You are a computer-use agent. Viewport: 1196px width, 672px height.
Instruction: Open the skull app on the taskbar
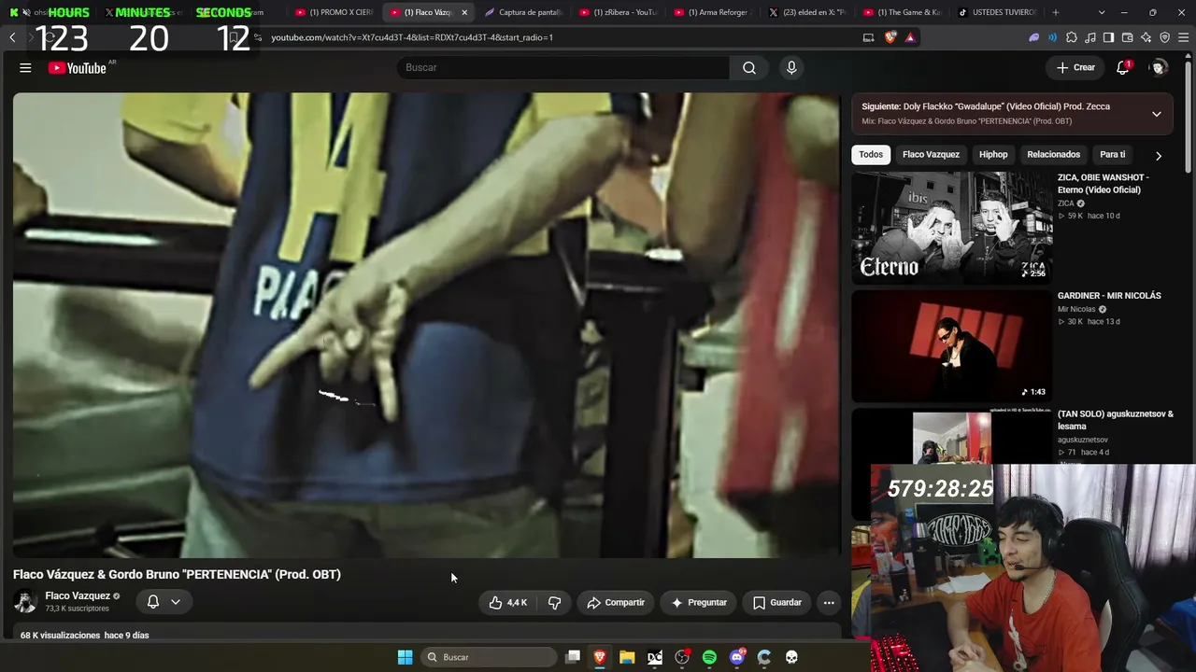(x=791, y=657)
